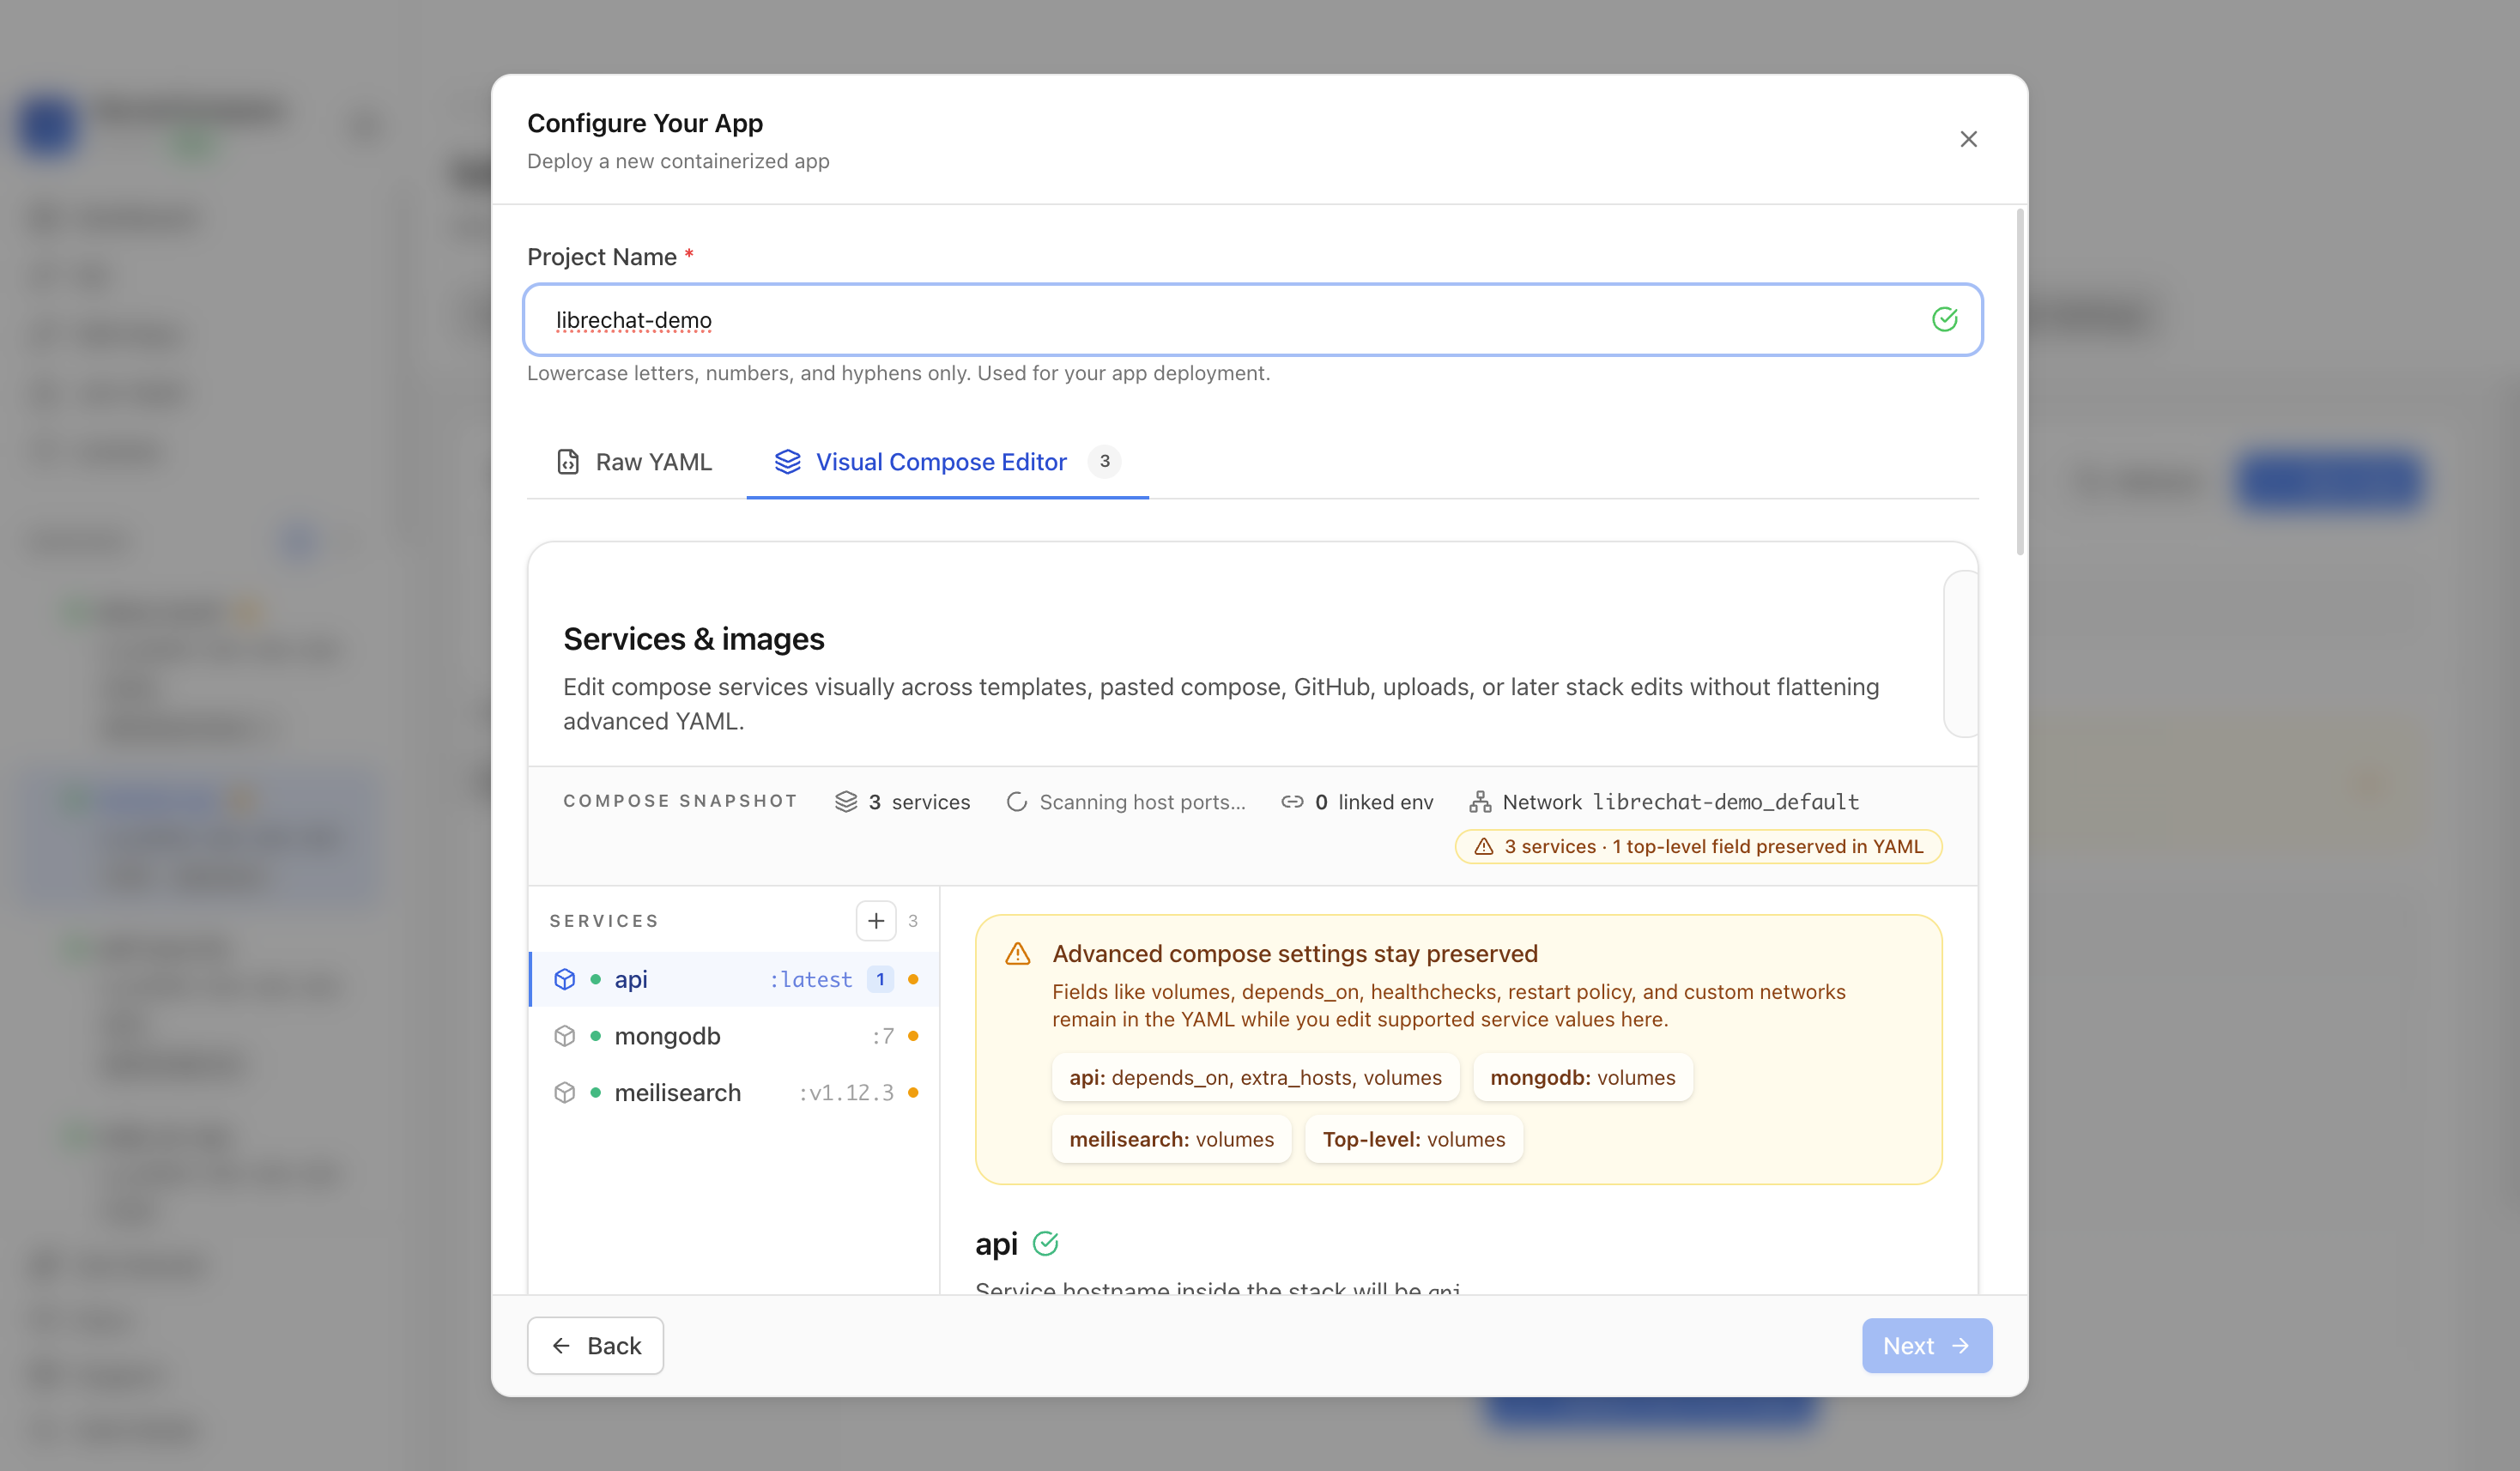Click the 0 linked env text
2520x1471 pixels.
[1374, 802]
